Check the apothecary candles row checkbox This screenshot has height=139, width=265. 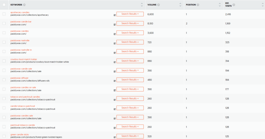pos(4,14)
